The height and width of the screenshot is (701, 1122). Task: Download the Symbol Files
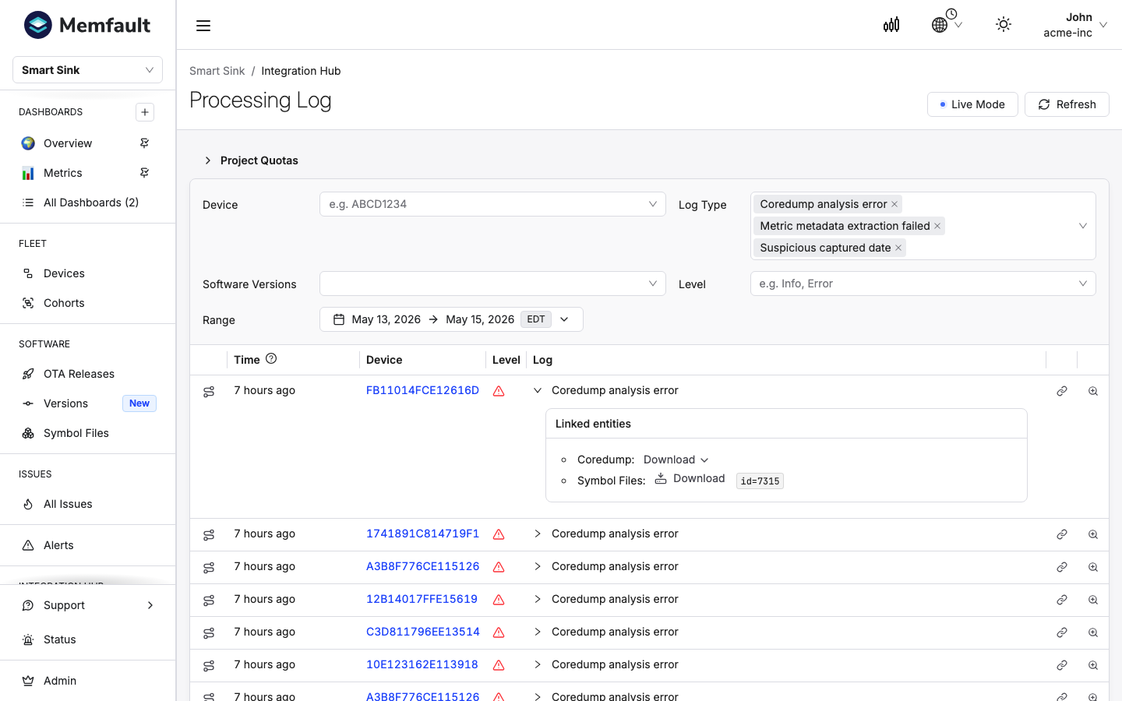tap(690, 478)
